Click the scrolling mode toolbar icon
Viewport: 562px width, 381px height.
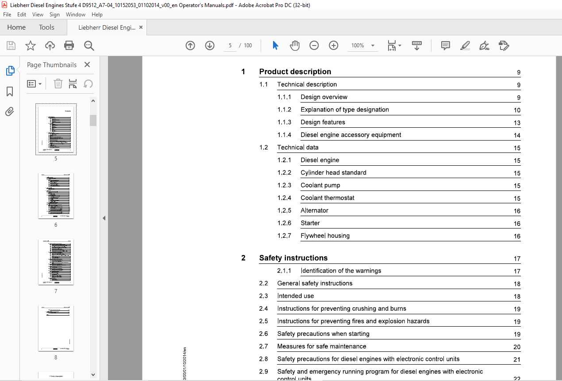417,46
